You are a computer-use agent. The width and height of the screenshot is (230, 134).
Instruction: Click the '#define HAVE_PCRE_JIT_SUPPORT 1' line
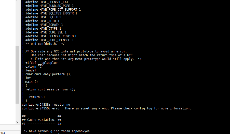[x=53, y=9]
